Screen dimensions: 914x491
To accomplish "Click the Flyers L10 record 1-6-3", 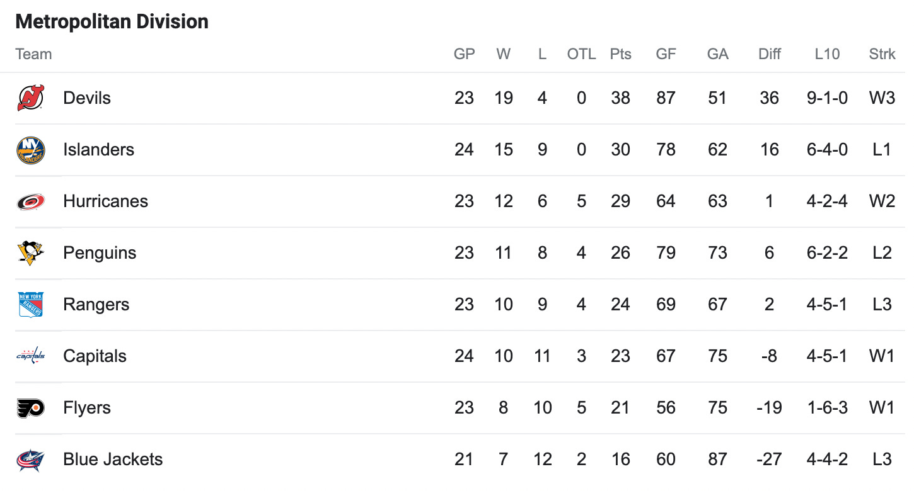I will point(827,408).
